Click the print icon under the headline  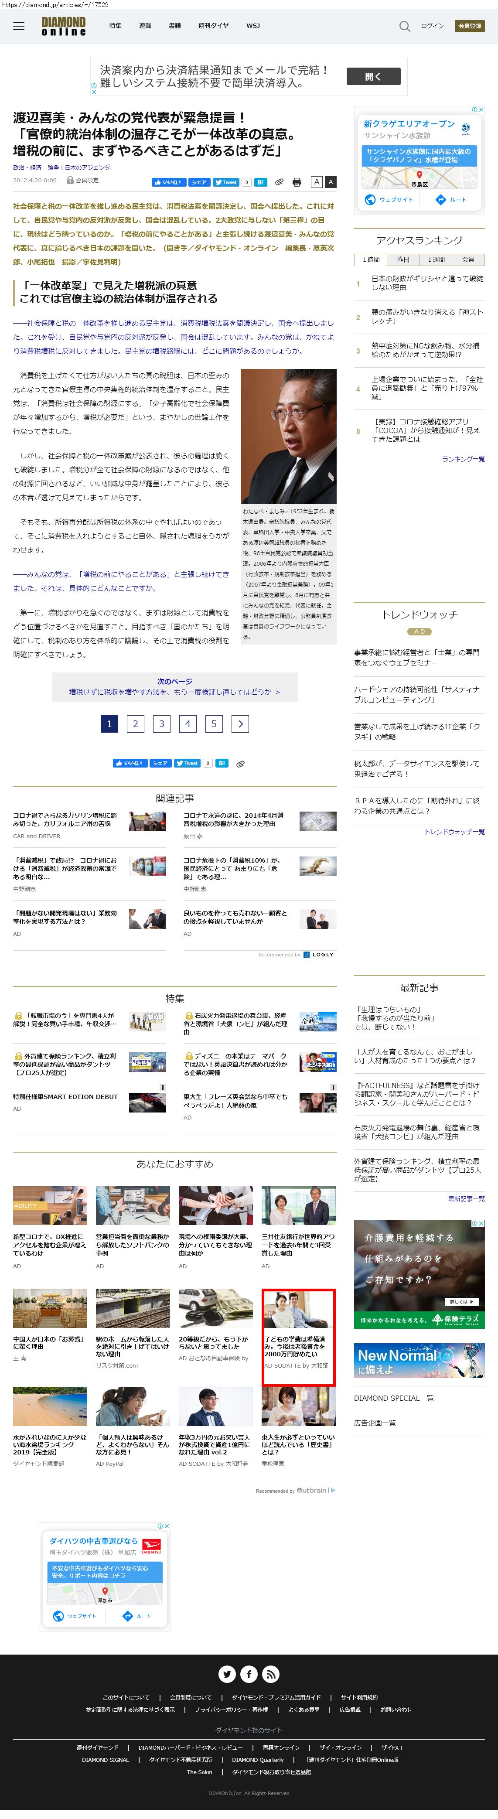click(297, 182)
